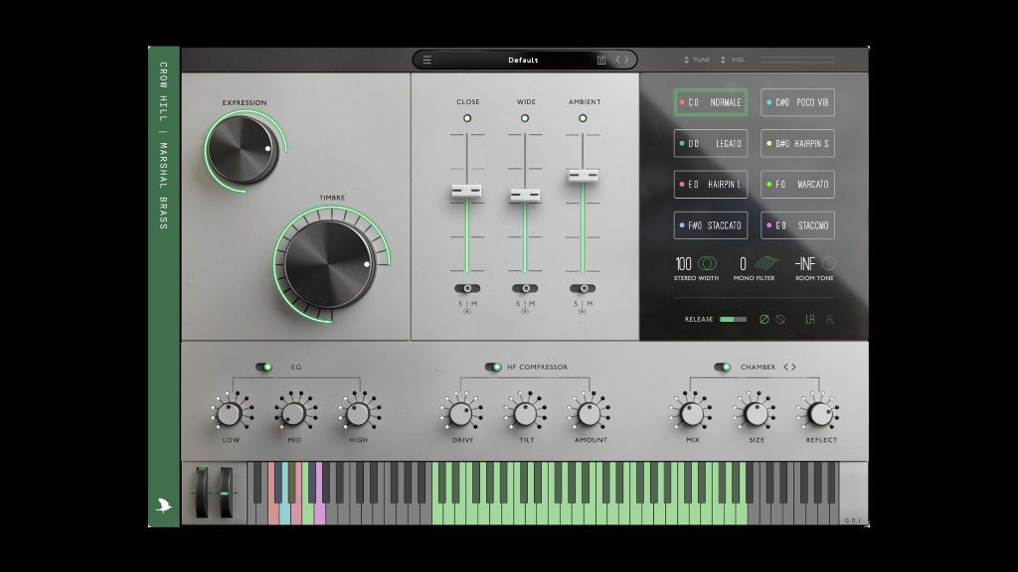Select the F#0 STACCATO articulation
Viewport: 1018px width, 572px height.
click(x=711, y=225)
